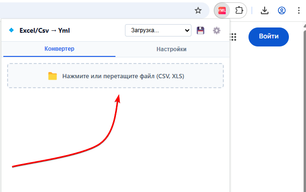Open the Google apps grid icon
The height and width of the screenshot is (192, 306).
[x=233, y=37]
